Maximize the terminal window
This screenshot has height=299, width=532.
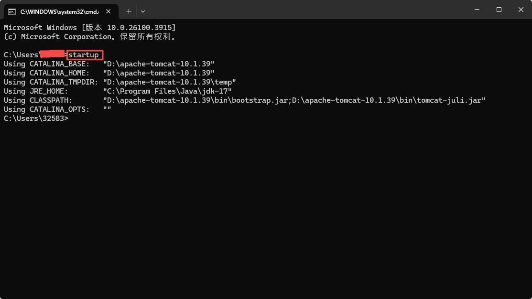click(498, 10)
